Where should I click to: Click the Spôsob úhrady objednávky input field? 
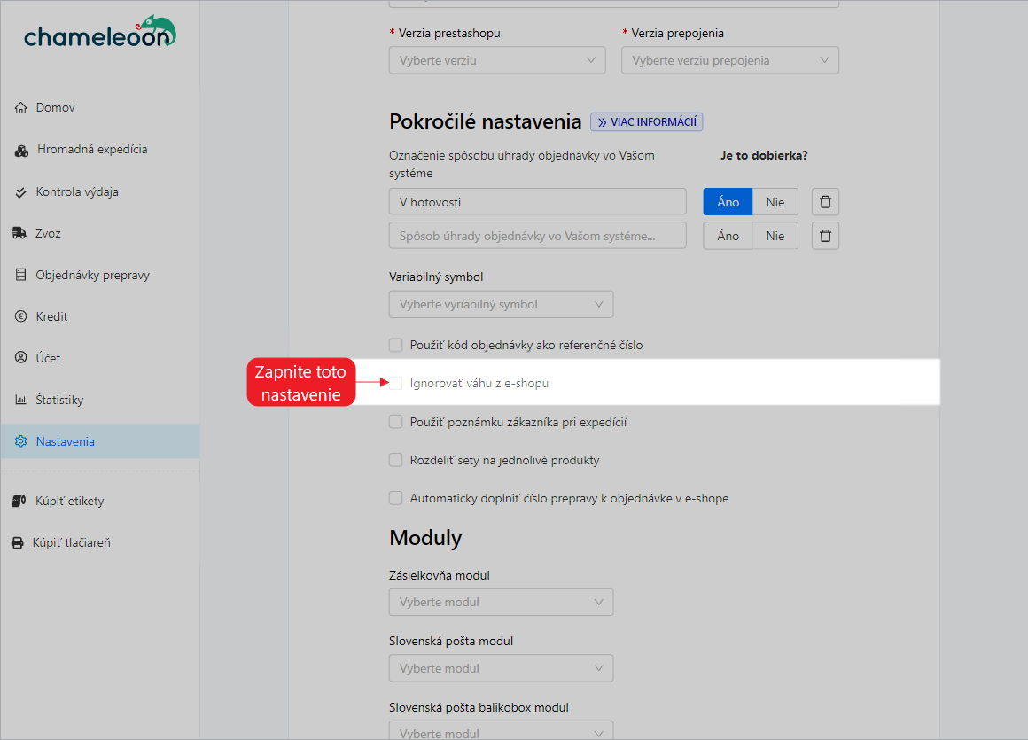tap(537, 235)
